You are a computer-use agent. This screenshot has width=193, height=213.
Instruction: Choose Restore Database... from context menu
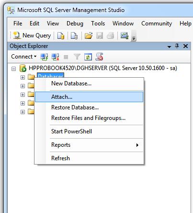89,107
